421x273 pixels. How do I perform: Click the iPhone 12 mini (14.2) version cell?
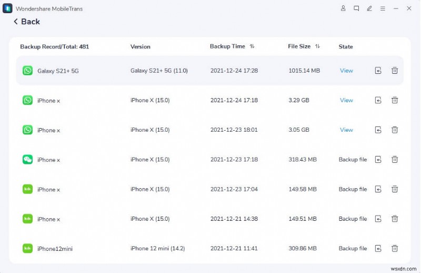point(157,248)
